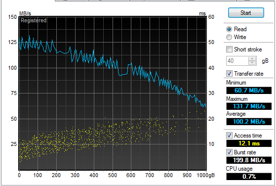
Task: Click the Registered watermark on the graph
Action: (34, 20)
